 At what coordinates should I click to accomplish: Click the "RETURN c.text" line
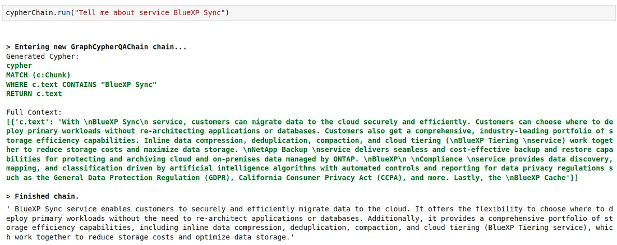tap(34, 94)
